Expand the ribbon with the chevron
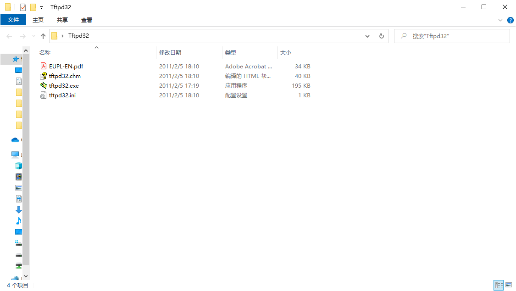Viewport: 516px width, 291px height. click(x=500, y=20)
